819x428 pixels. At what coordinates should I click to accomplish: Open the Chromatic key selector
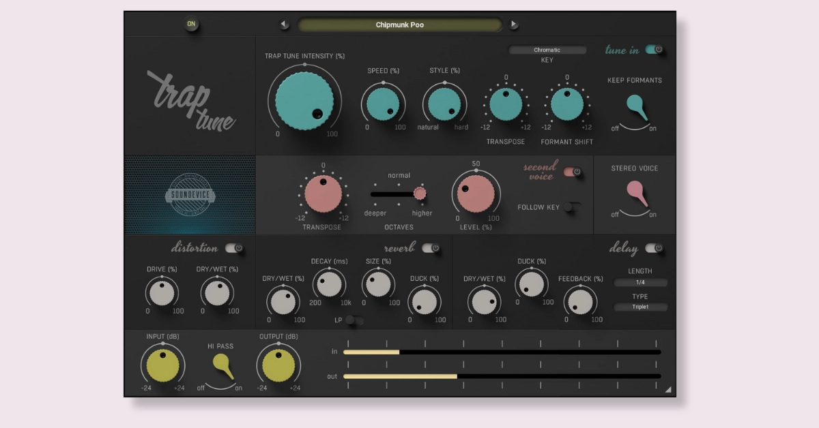click(x=547, y=49)
